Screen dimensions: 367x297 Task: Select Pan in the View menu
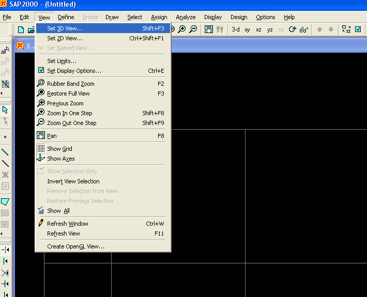[x=103, y=136]
